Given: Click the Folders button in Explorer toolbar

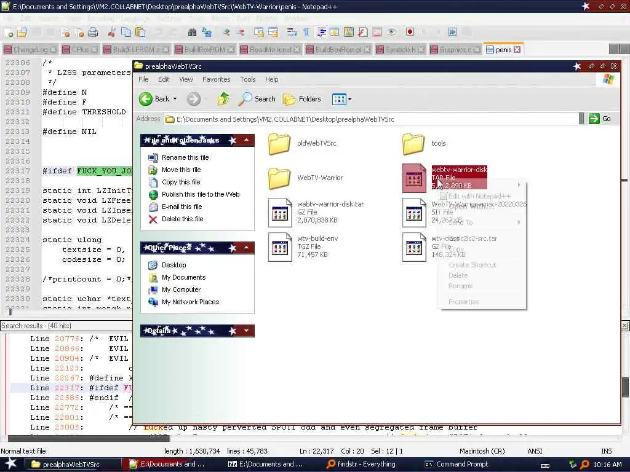Looking at the screenshot, I should click(301, 99).
